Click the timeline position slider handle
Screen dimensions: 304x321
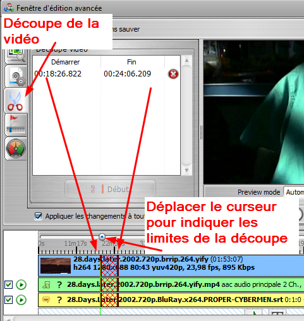pyautogui.click(x=102, y=237)
